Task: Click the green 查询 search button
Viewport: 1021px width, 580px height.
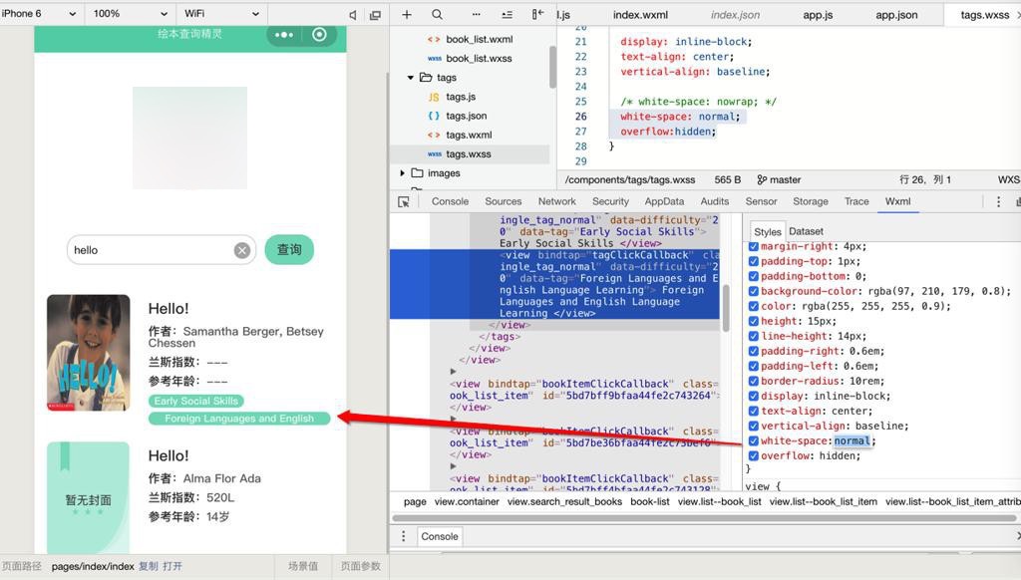Action: (x=289, y=249)
